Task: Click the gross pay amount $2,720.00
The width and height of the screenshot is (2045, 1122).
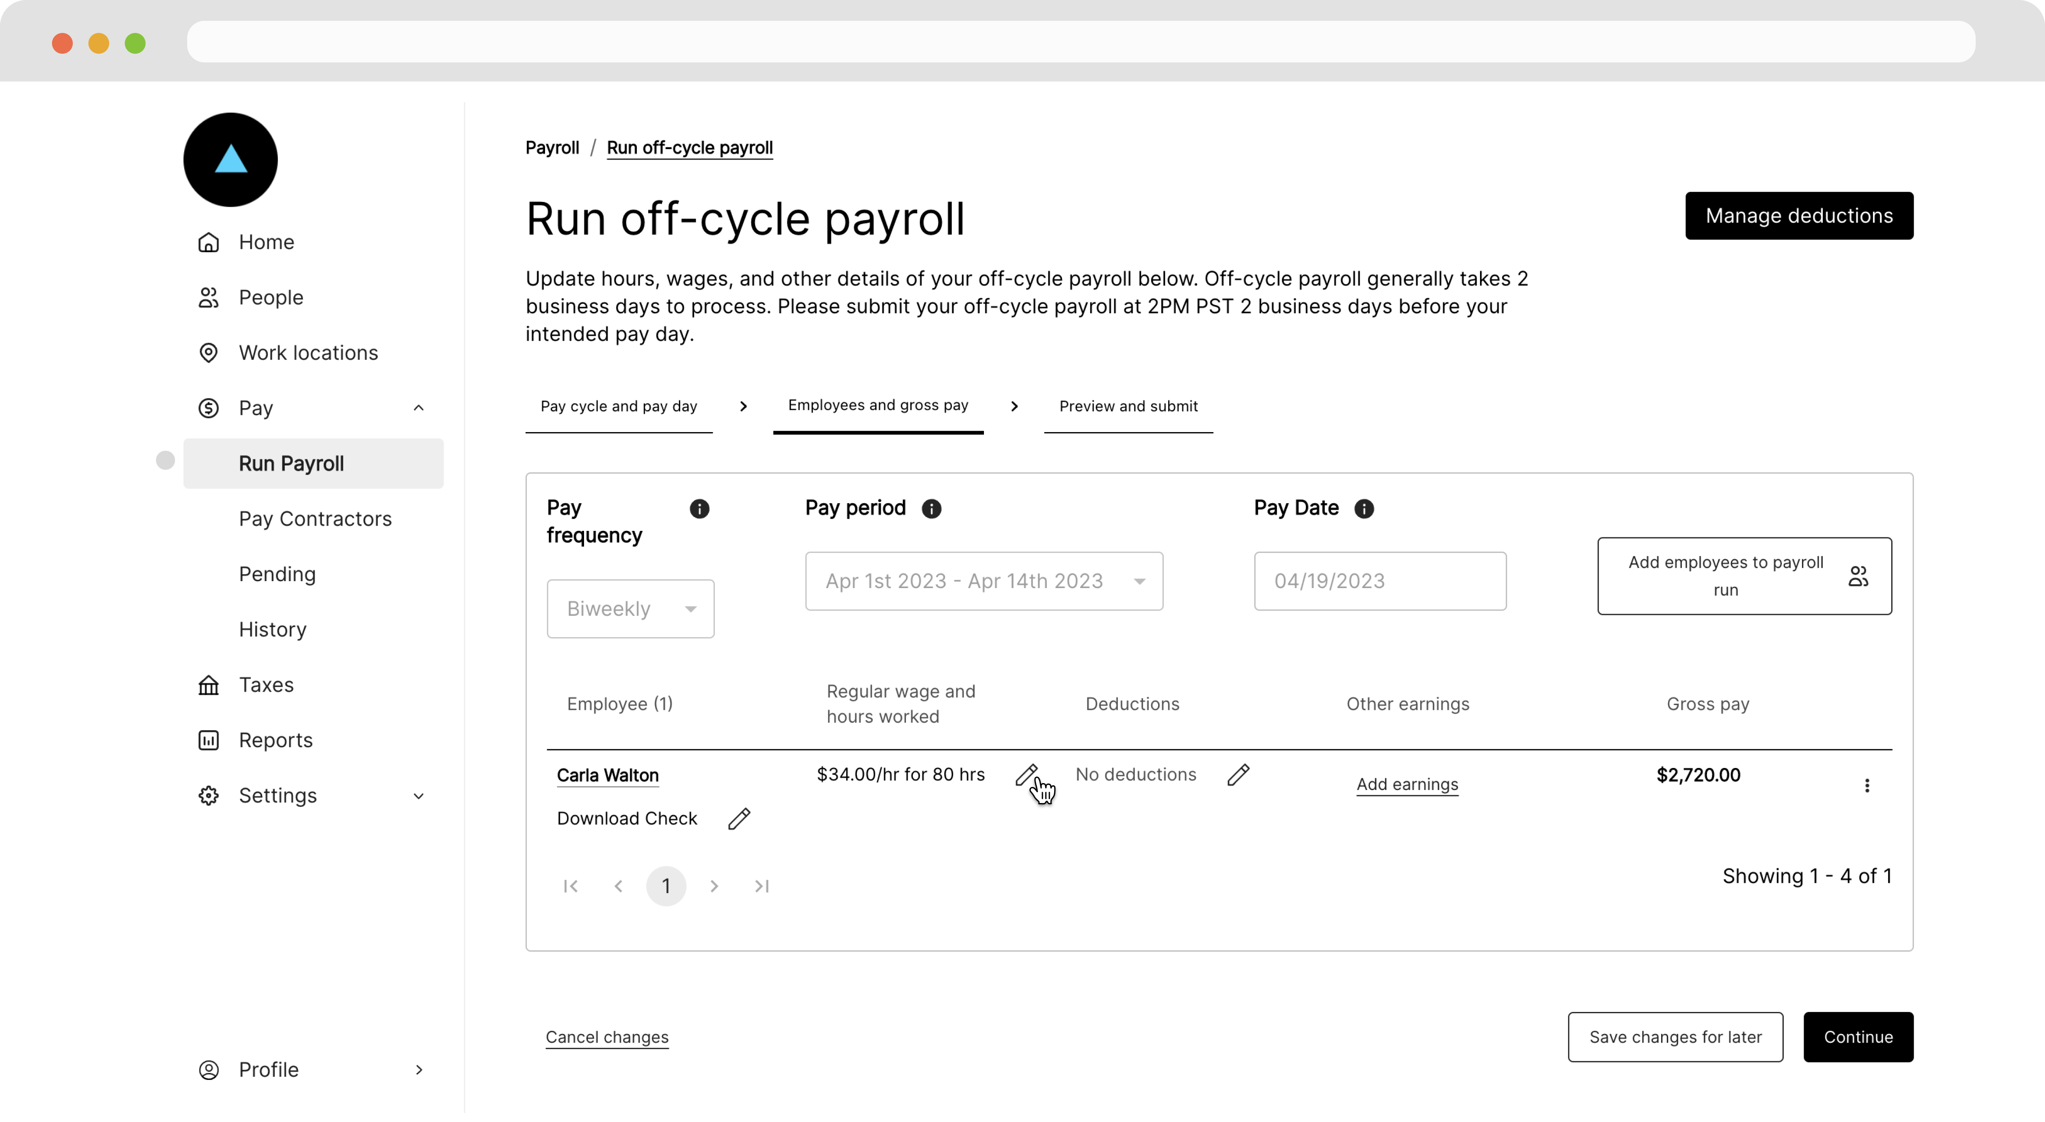Action: coord(1698,776)
